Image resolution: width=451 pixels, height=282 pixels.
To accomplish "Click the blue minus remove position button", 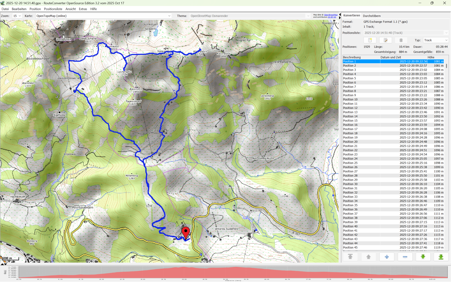I will click(x=405, y=257).
